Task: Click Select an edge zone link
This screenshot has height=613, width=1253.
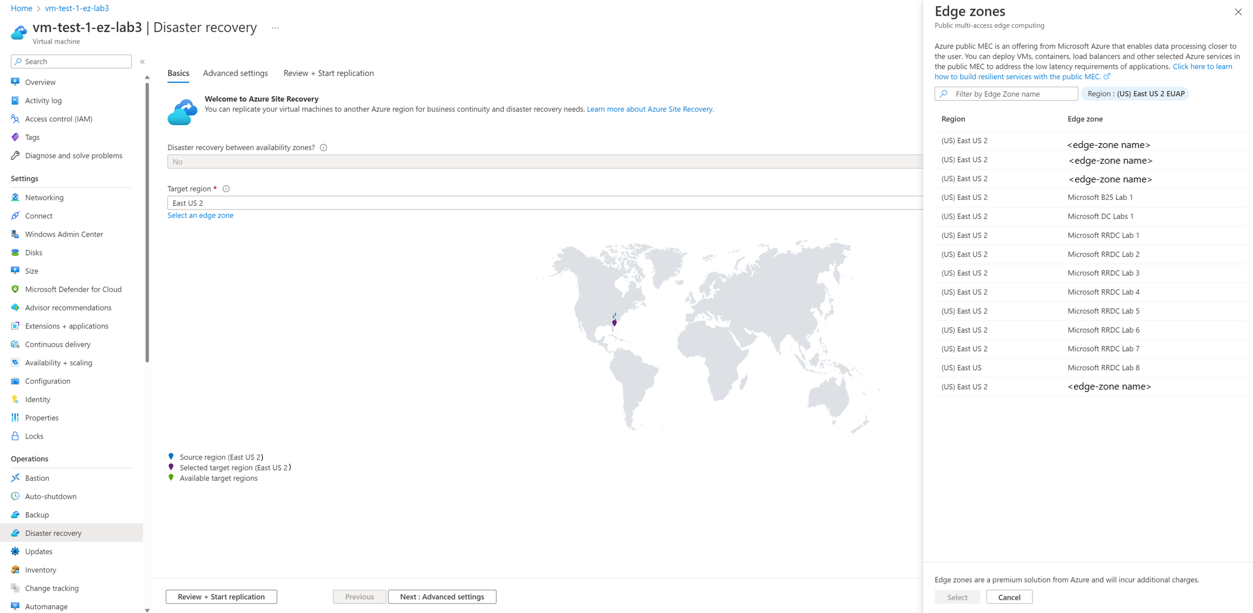Action: (201, 216)
